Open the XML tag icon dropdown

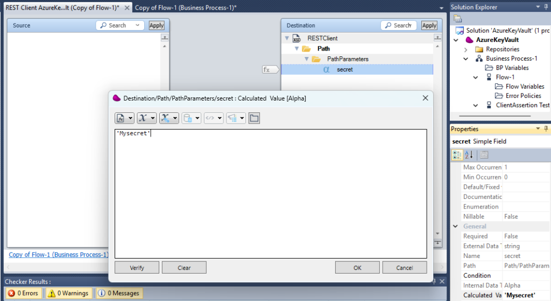[x=213, y=118]
